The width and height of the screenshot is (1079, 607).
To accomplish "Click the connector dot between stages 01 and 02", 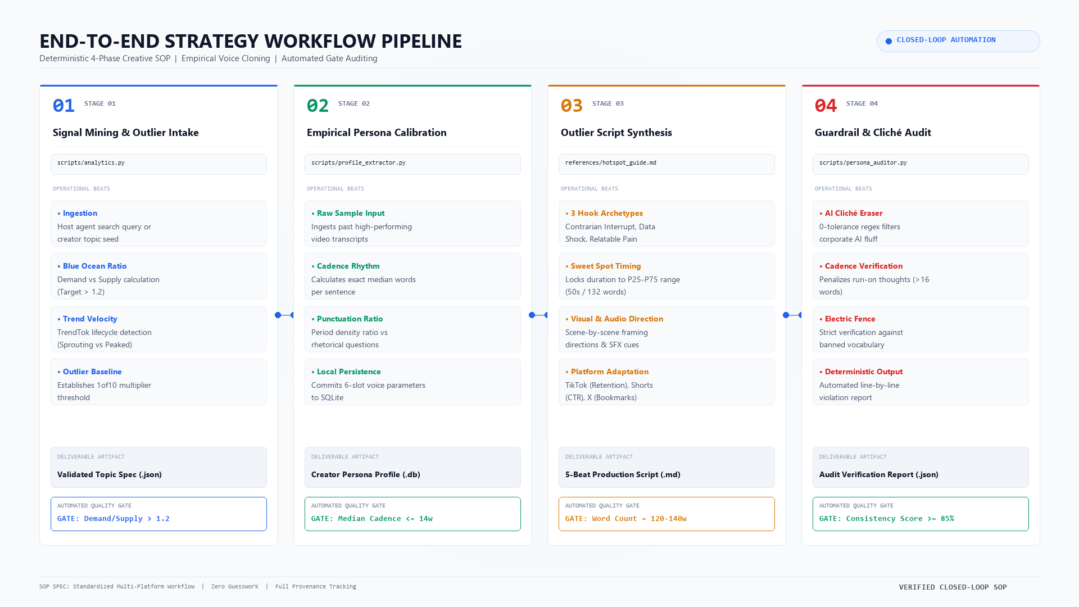I will (278, 315).
